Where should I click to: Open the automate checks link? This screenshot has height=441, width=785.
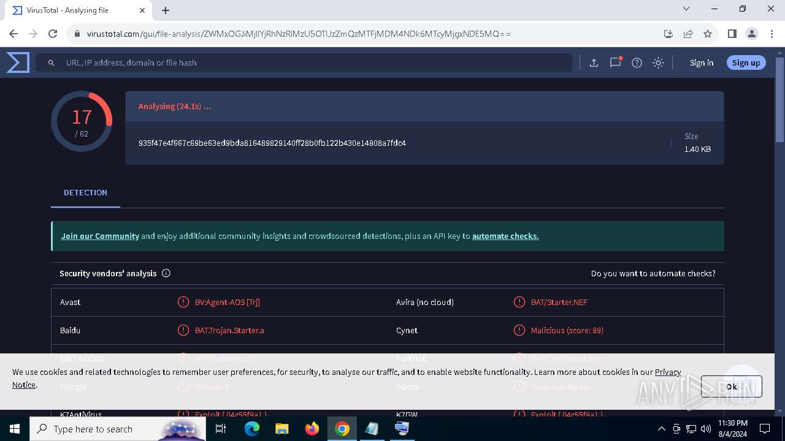tap(505, 236)
